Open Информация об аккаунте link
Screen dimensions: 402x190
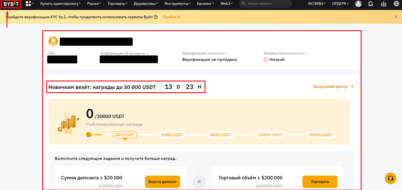click(x=124, y=53)
